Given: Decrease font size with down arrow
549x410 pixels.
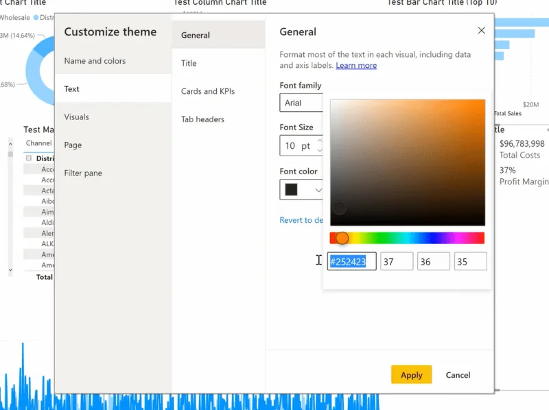Looking at the screenshot, I should coord(320,150).
